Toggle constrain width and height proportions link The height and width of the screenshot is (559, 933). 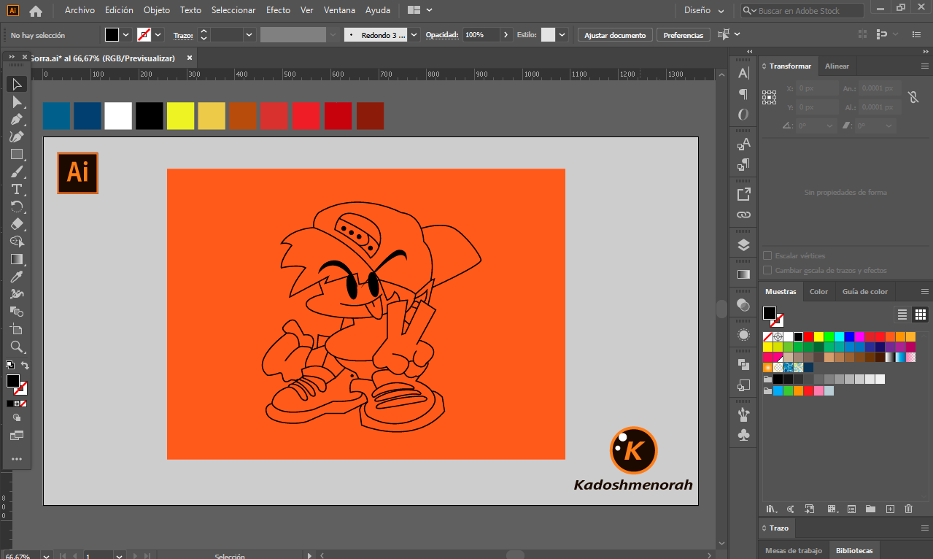coord(913,97)
